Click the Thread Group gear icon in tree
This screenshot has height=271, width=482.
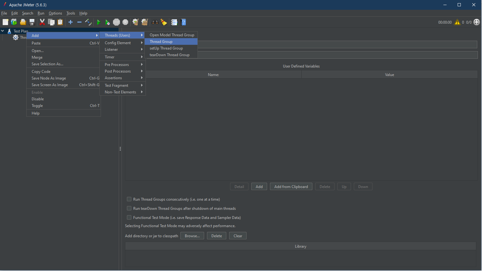click(16, 37)
